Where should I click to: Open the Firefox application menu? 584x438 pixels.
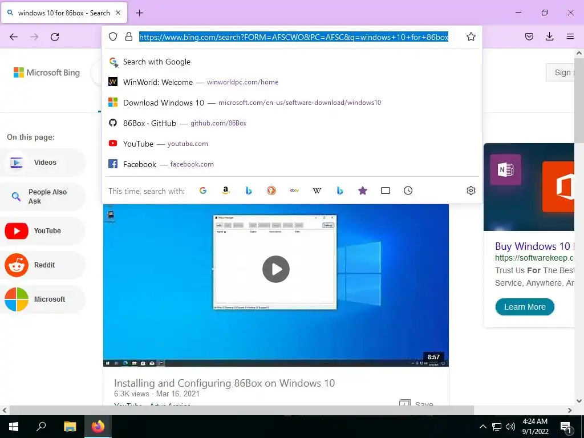coord(570,36)
